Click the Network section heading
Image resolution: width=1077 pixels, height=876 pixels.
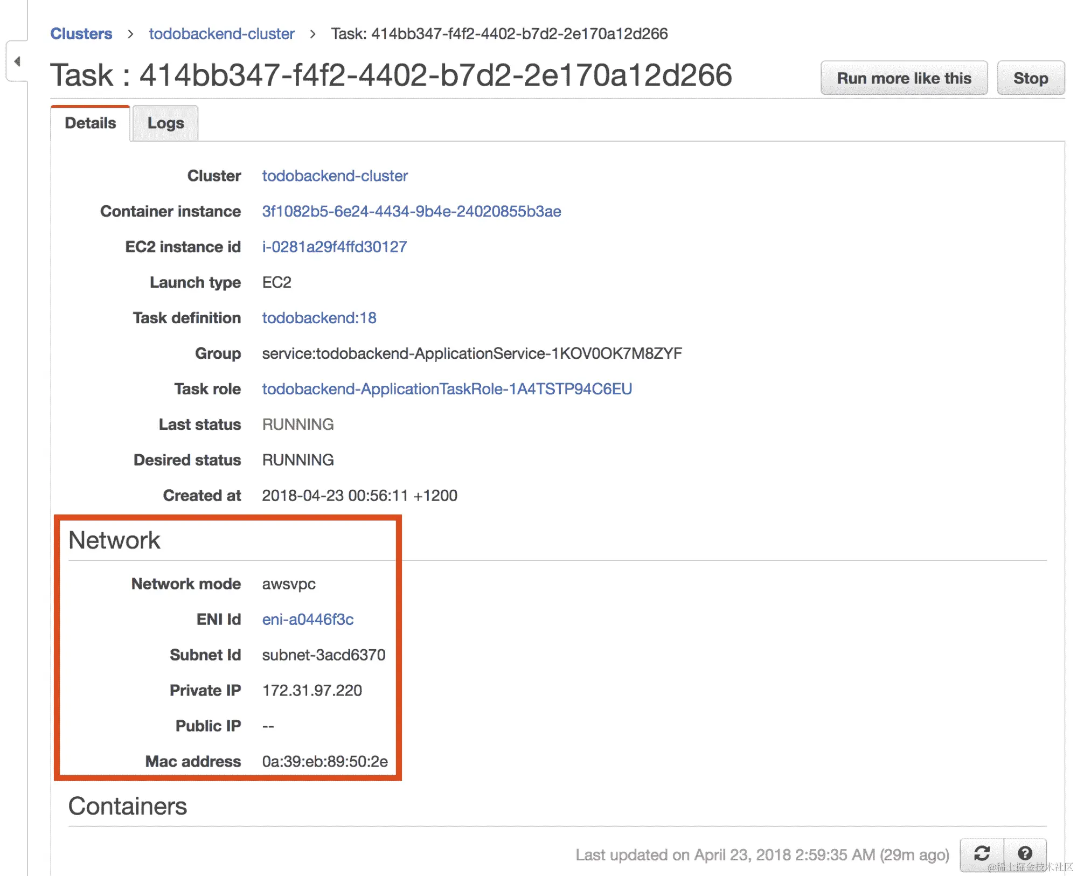point(114,540)
